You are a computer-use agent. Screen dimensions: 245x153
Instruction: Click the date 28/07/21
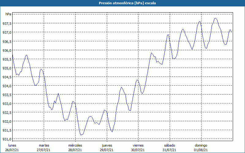[x=75, y=150]
